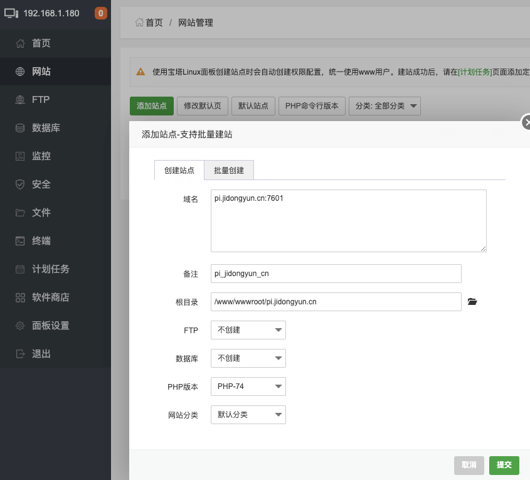Browse root directory with the folder icon

(x=472, y=302)
